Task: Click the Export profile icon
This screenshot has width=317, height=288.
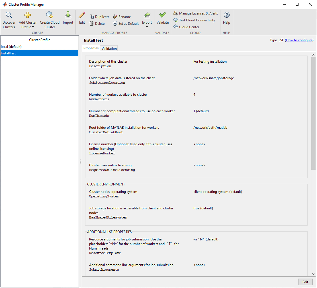Action: pos(147,15)
